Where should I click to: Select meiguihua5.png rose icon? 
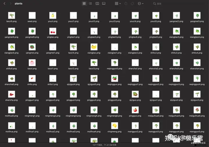coord(197,110)
